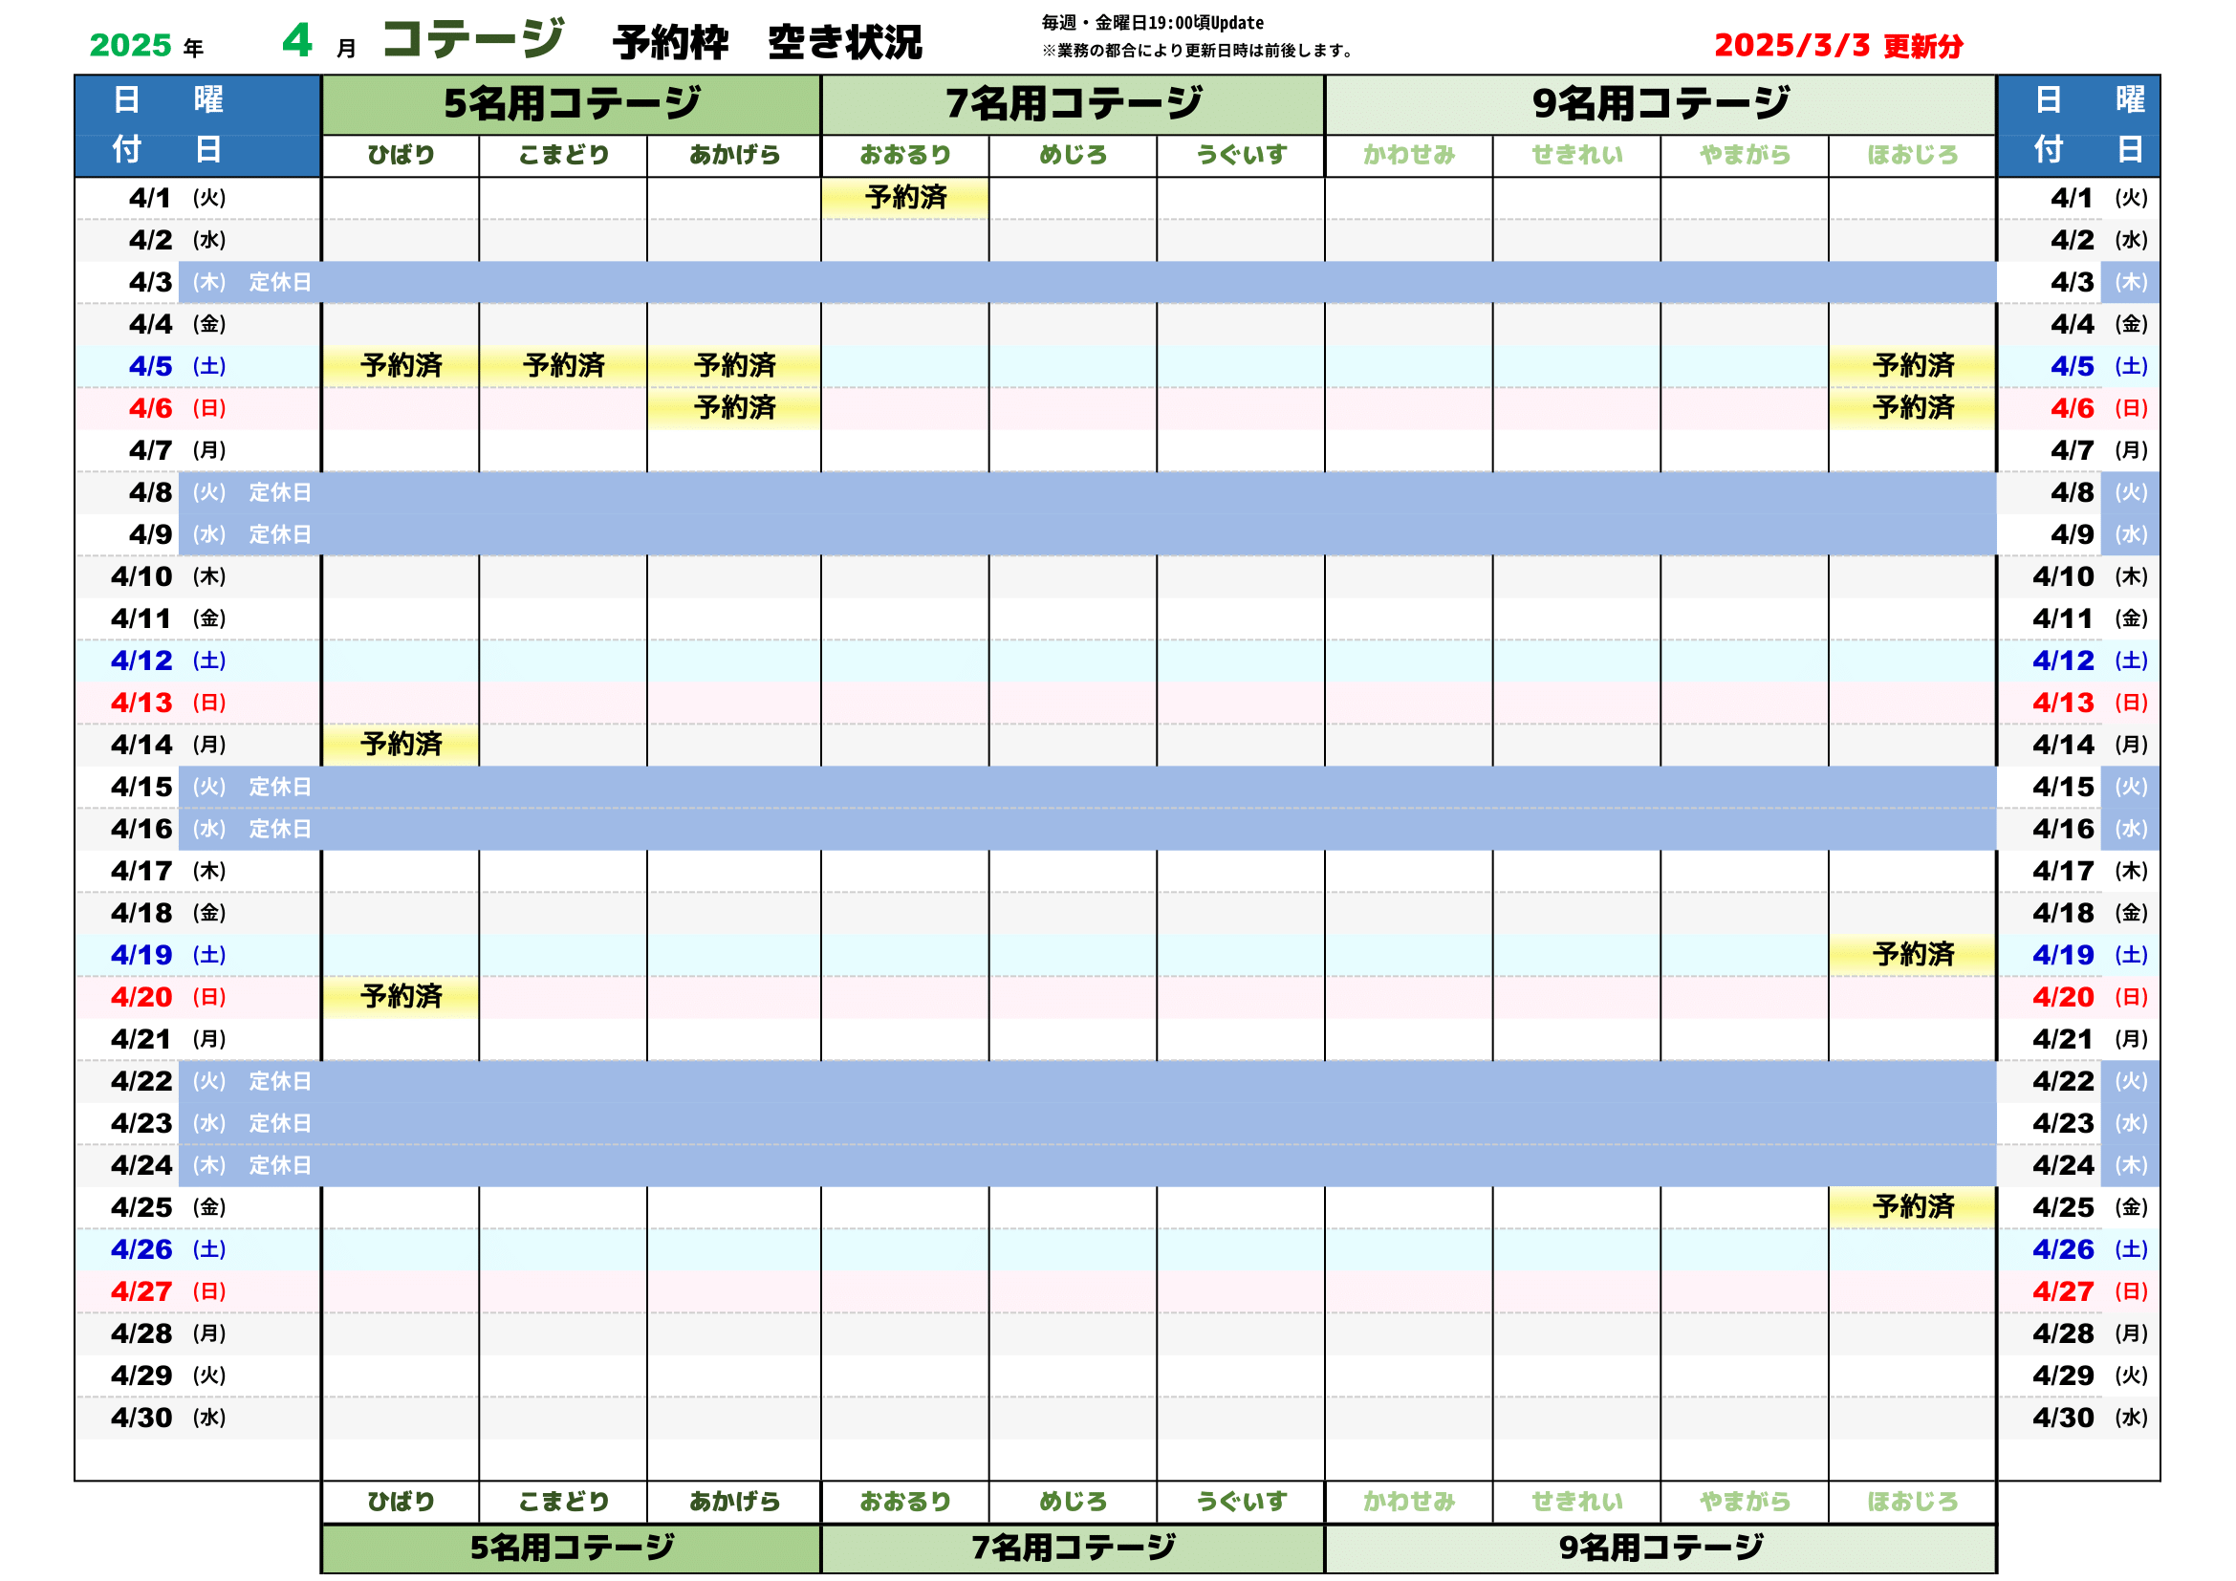2236x1581 pixels.
Task: Select the 予約済 cell for ひばり on 4/20
Action: tap(401, 997)
